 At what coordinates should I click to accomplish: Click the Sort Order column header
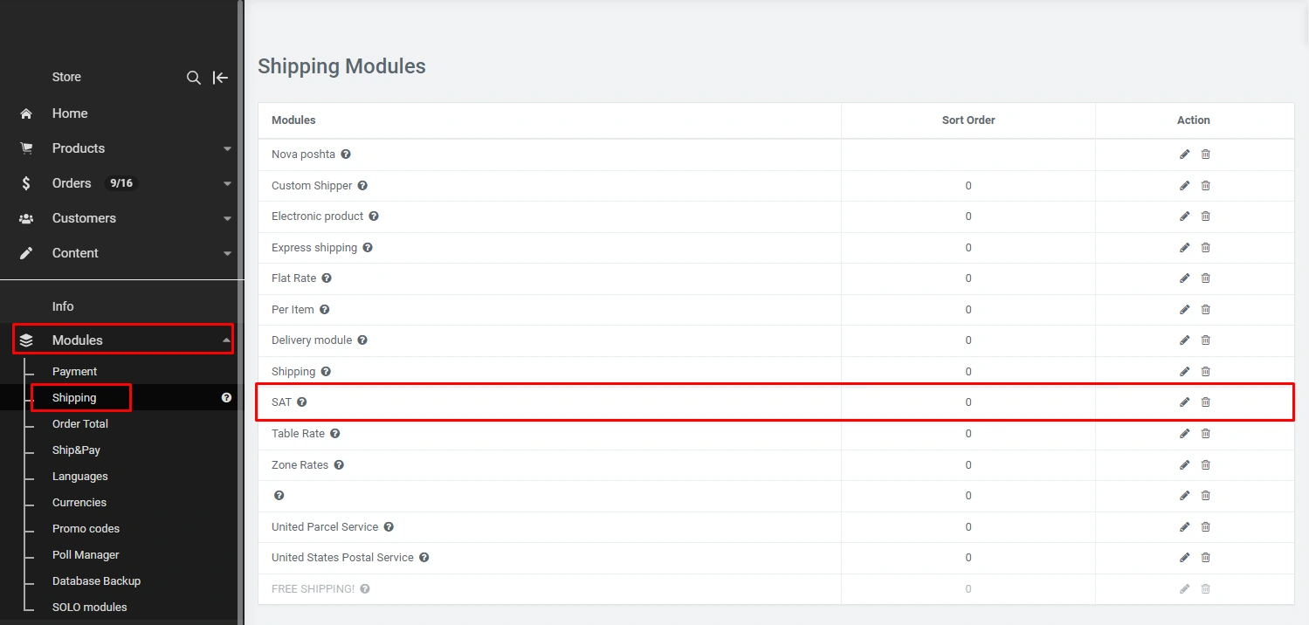968,120
